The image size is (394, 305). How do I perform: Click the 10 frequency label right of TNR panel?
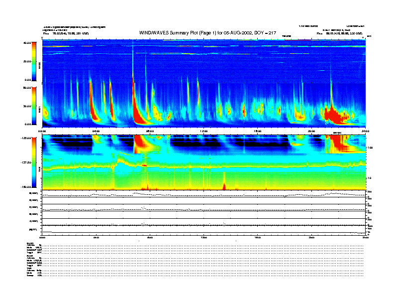[x=370, y=178]
